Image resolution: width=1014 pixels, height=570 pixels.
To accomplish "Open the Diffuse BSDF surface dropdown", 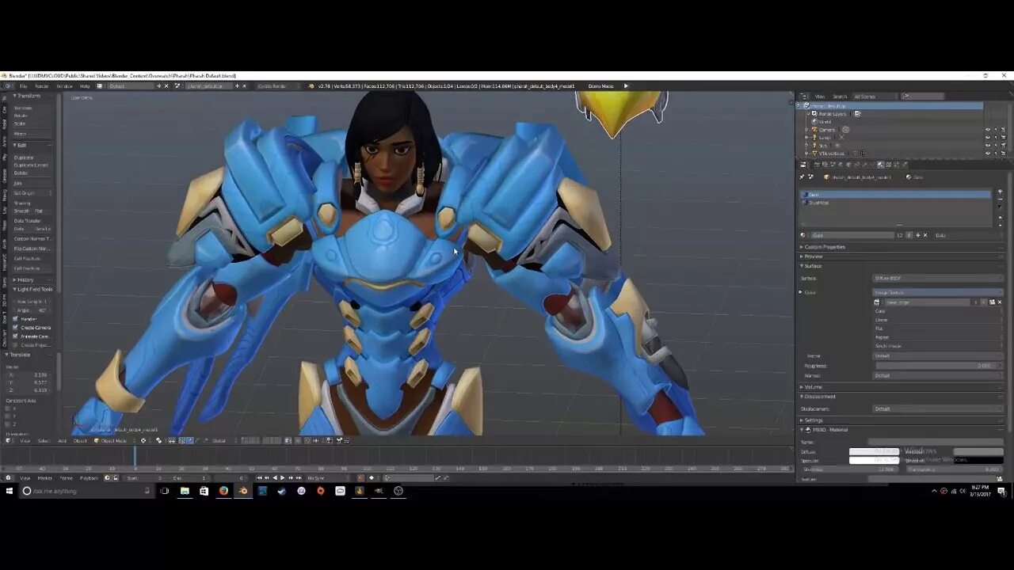I will tap(938, 279).
